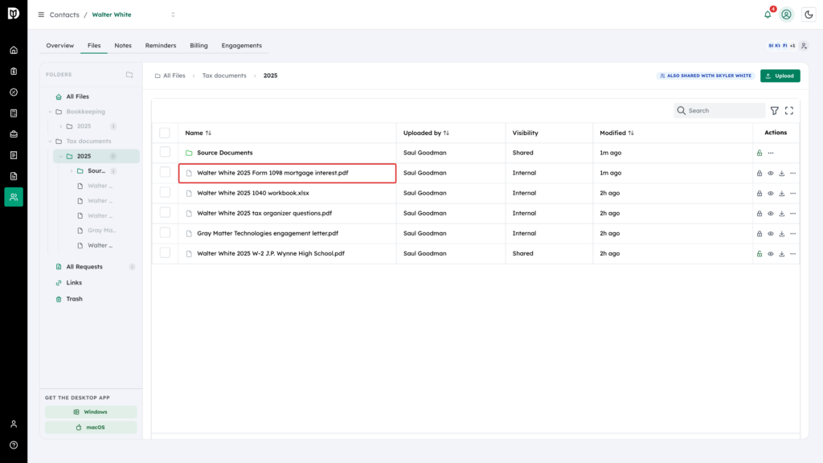Switch to the Engagements tab
Image resolution: width=823 pixels, height=463 pixels.
[x=241, y=46]
